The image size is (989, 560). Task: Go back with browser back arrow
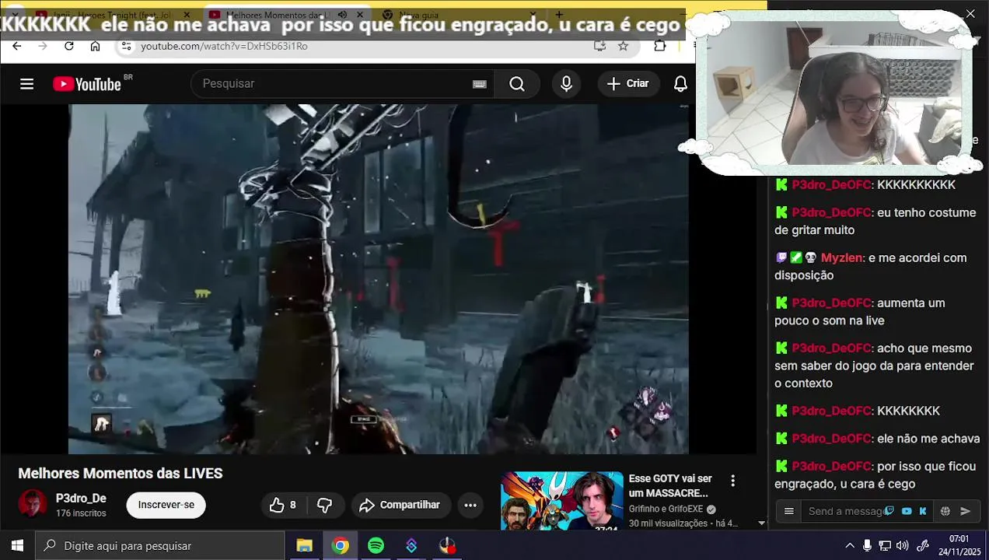point(17,46)
